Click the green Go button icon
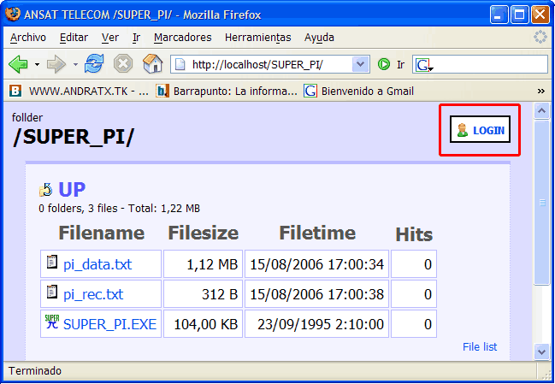 click(x=384, y=64)
